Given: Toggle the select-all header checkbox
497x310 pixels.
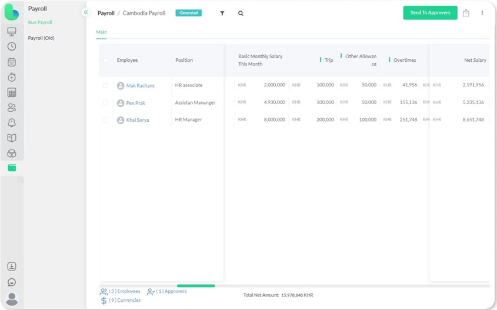Looking at the screenshot, I should click(x=105, y=60).
